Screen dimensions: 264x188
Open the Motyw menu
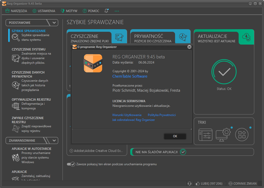(69, 11)
